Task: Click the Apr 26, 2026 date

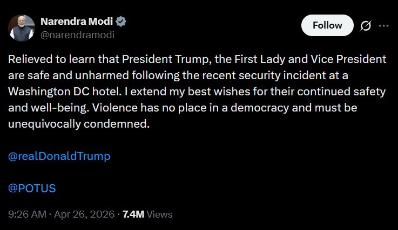Action: click(86, 214)
